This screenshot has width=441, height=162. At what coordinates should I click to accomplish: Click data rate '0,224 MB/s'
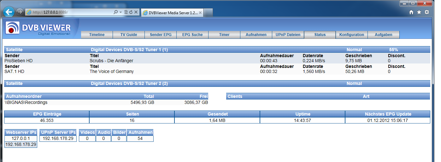(x=314, y=61)
